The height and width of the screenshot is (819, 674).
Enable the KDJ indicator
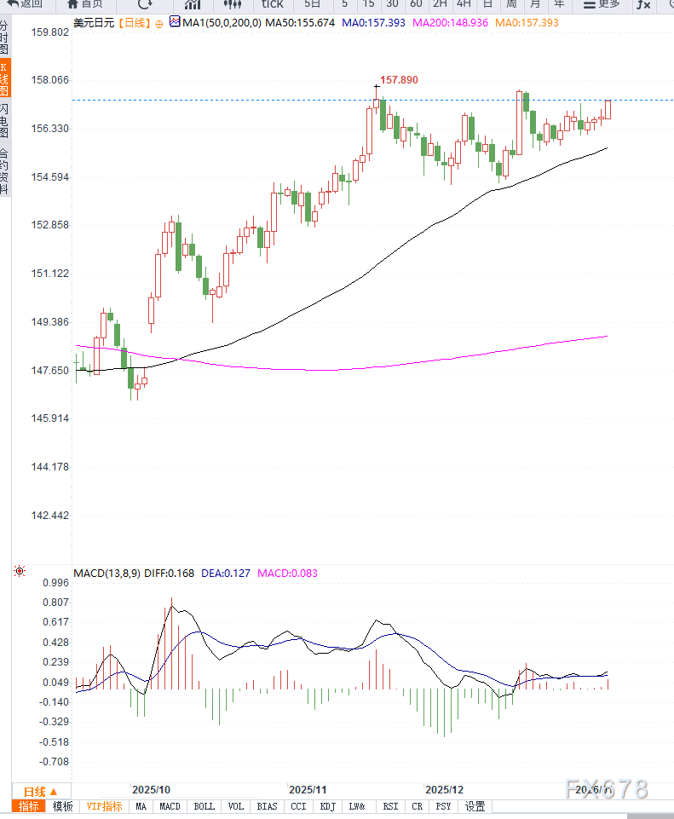point(326,806)
